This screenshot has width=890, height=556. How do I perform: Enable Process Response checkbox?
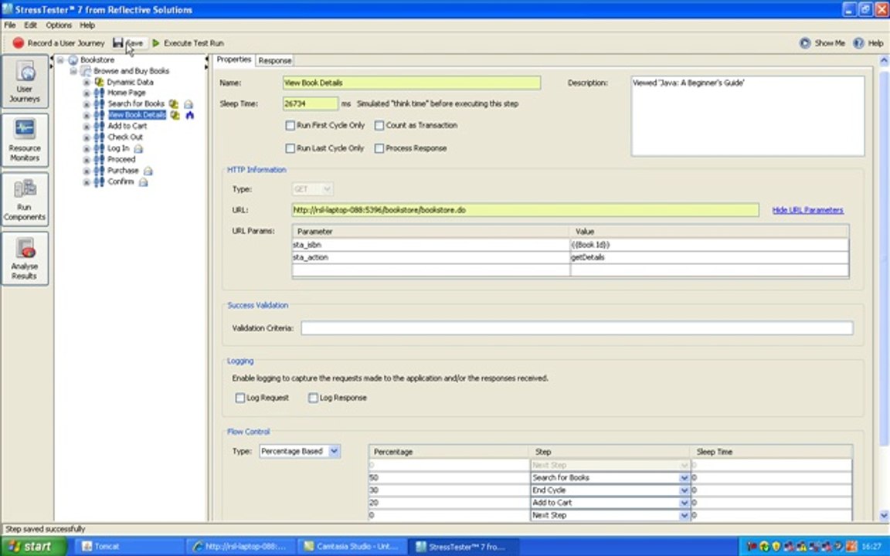pos(379,148)
